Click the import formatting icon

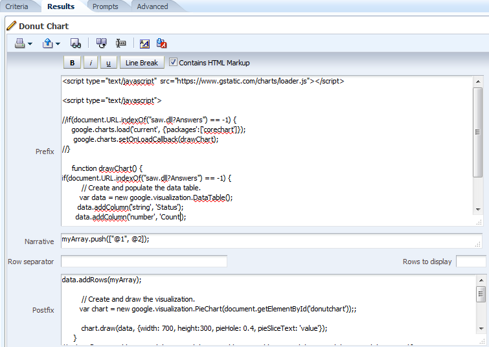(x=161, y=43)
